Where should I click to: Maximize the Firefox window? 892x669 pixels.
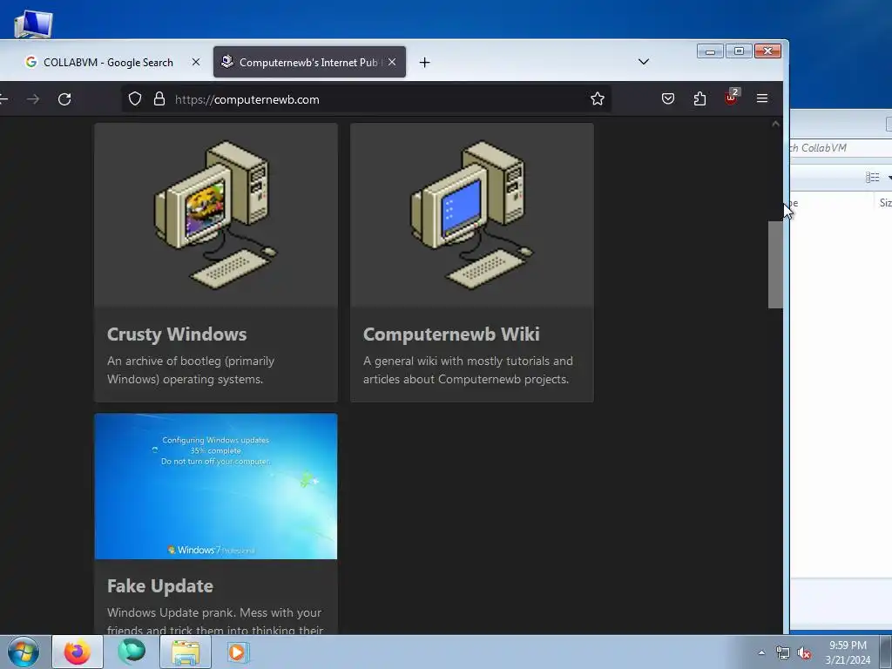point(739,51)
